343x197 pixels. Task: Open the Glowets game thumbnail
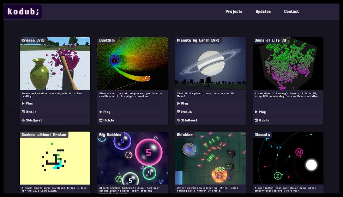point(288,158)
